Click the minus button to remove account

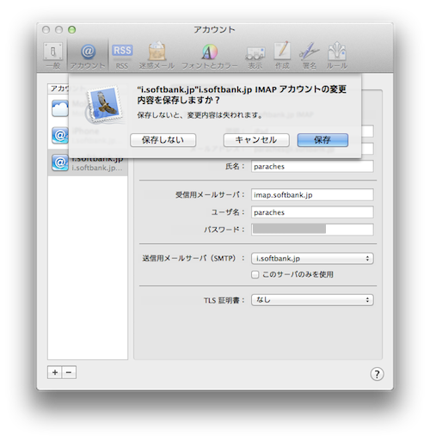69,372
